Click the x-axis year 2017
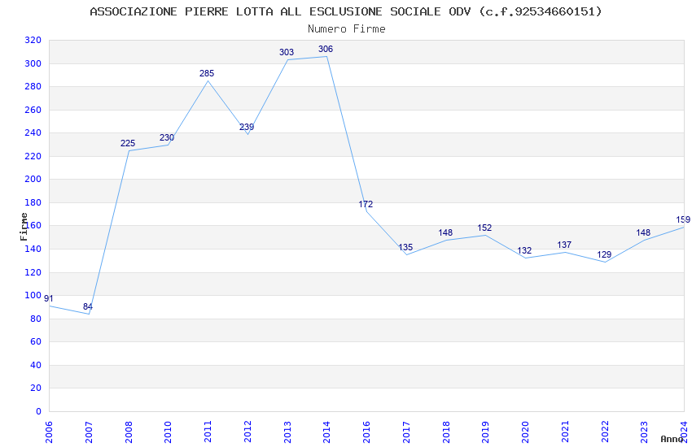 pyautogui.click(x=406, y=432)
